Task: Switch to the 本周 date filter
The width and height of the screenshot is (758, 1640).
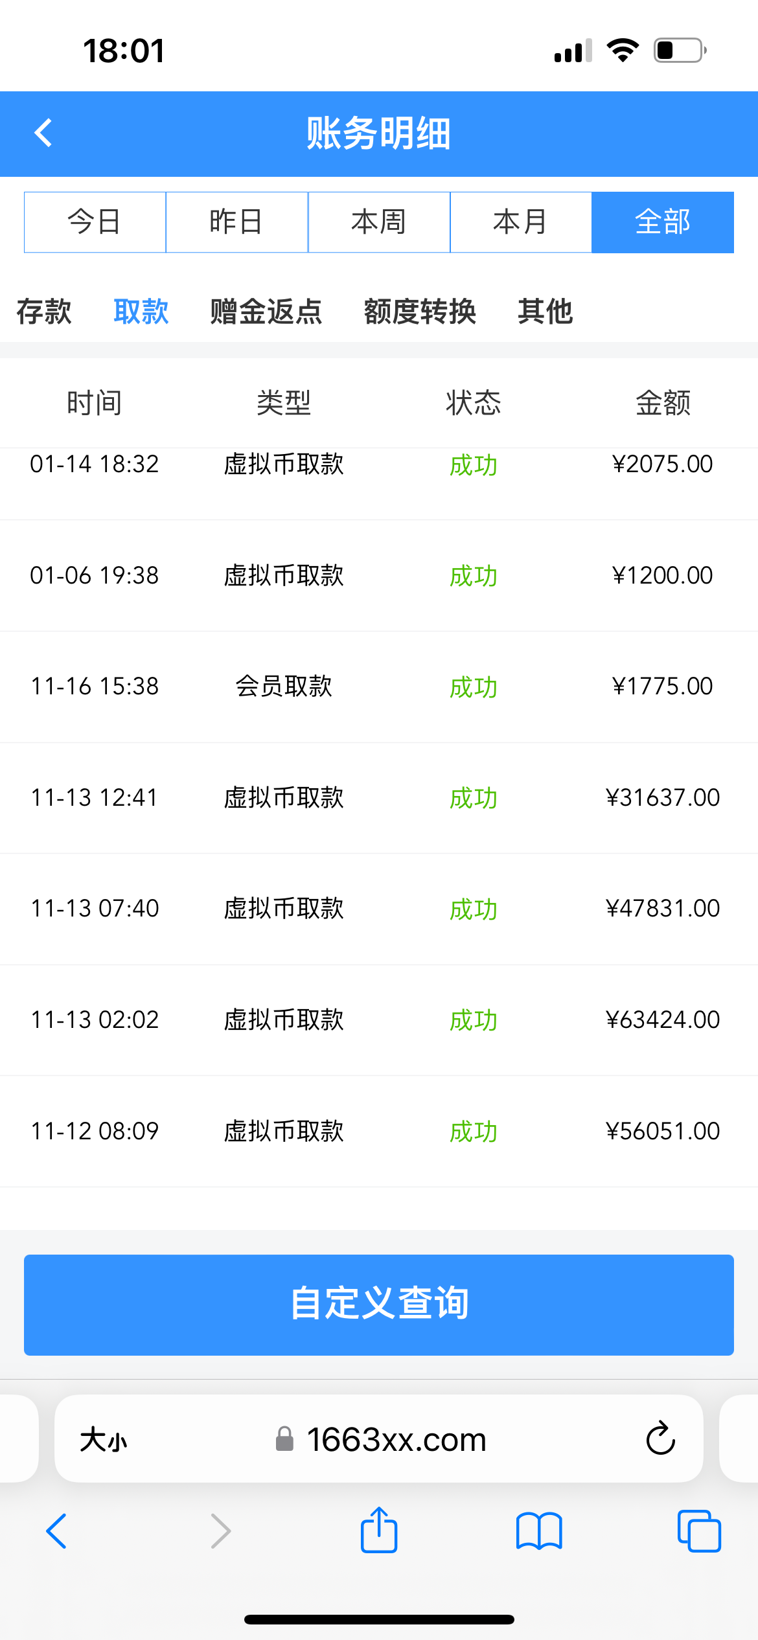Action: coord(379,222)
